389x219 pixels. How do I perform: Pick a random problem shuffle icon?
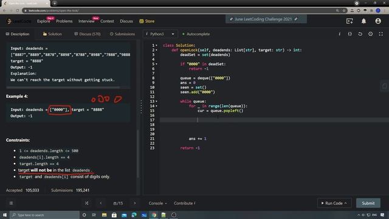[86, 203]
